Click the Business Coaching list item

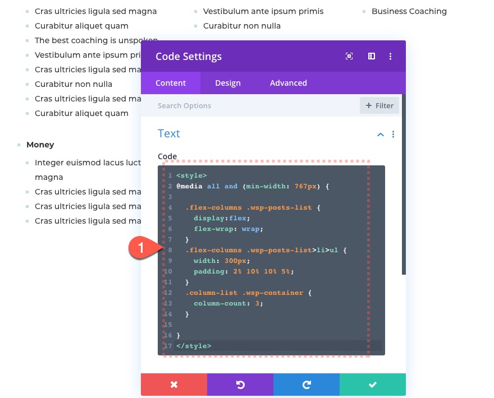409,11
